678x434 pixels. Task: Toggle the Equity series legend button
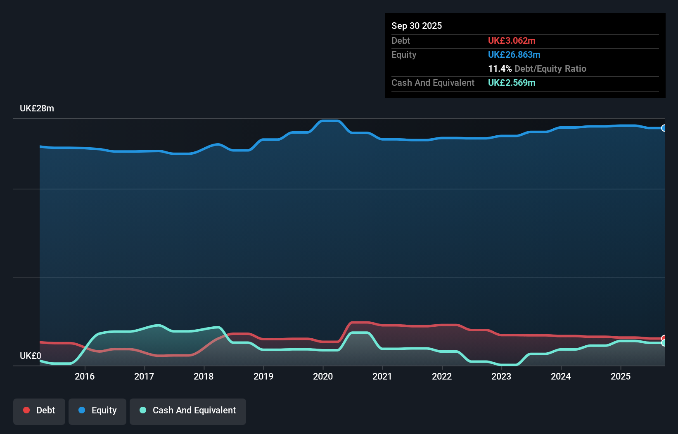97,411
